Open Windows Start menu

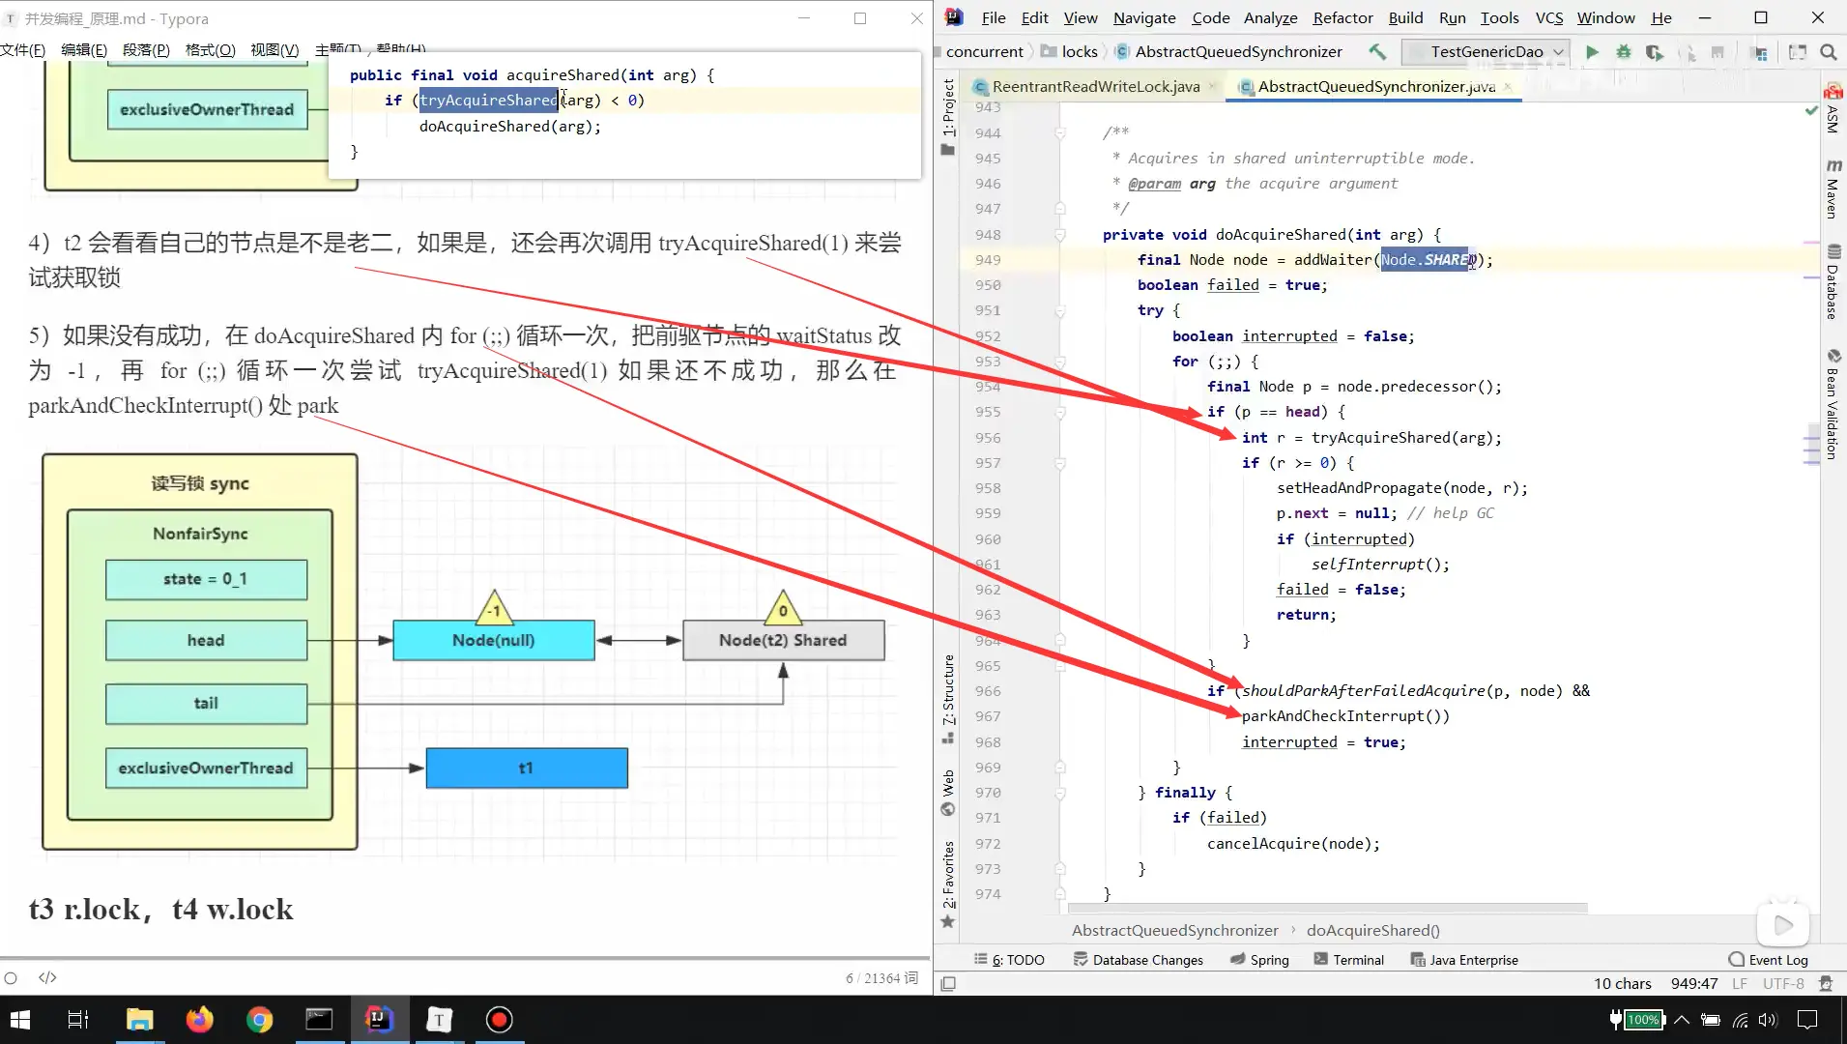click(20, 1019)
